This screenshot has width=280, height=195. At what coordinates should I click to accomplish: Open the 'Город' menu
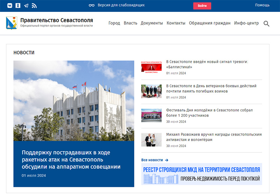[114, 23]
